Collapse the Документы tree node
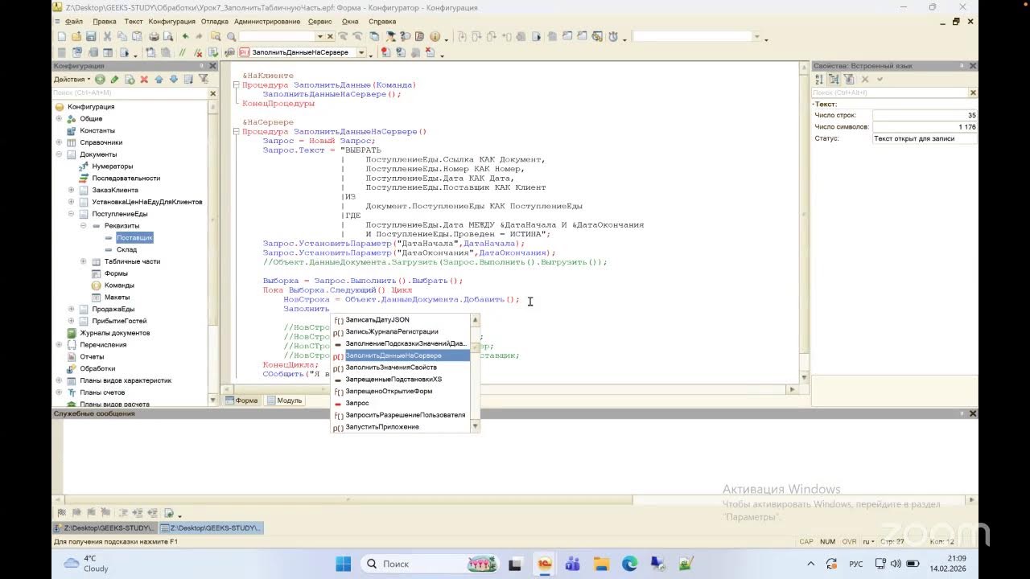This screenshot has height=579, width=1030. pyautogui.click(x=59, y=154)
